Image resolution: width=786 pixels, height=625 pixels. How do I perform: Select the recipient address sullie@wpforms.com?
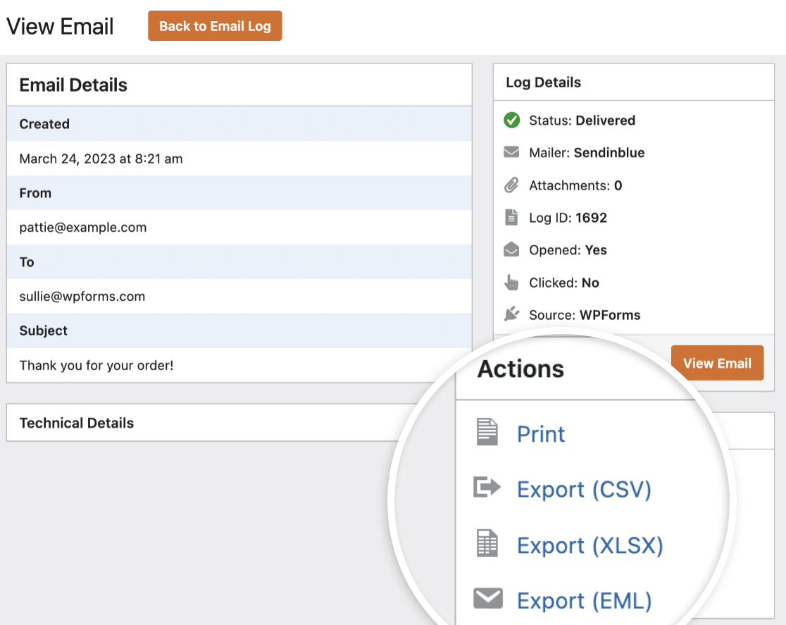tap(82, 297)
